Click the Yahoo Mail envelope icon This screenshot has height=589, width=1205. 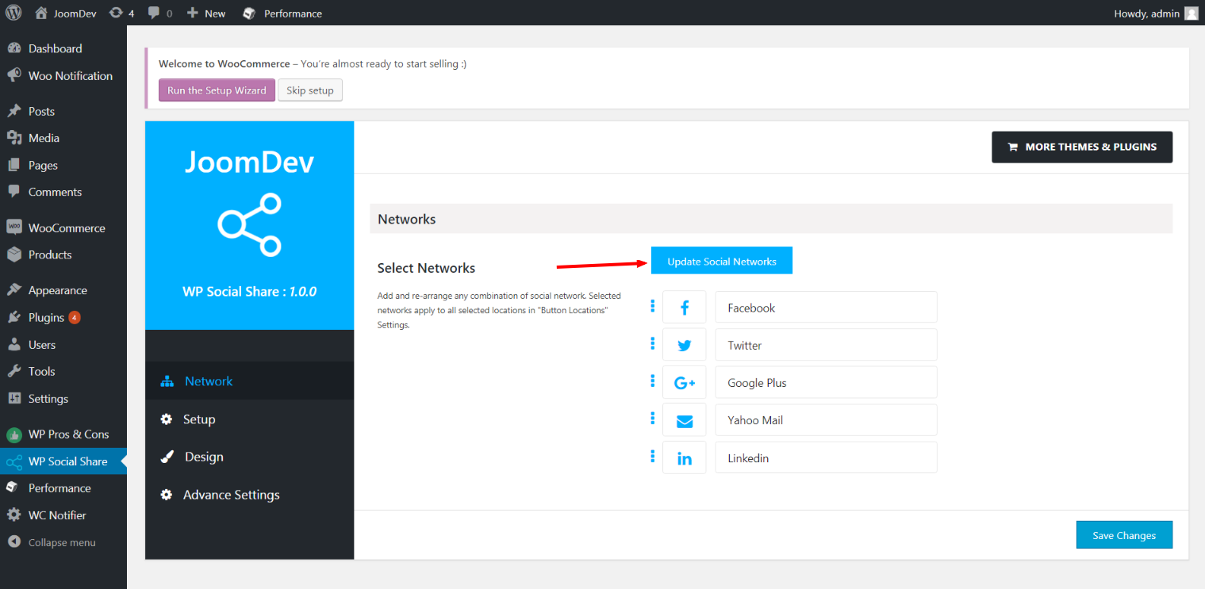coord(684,420)
